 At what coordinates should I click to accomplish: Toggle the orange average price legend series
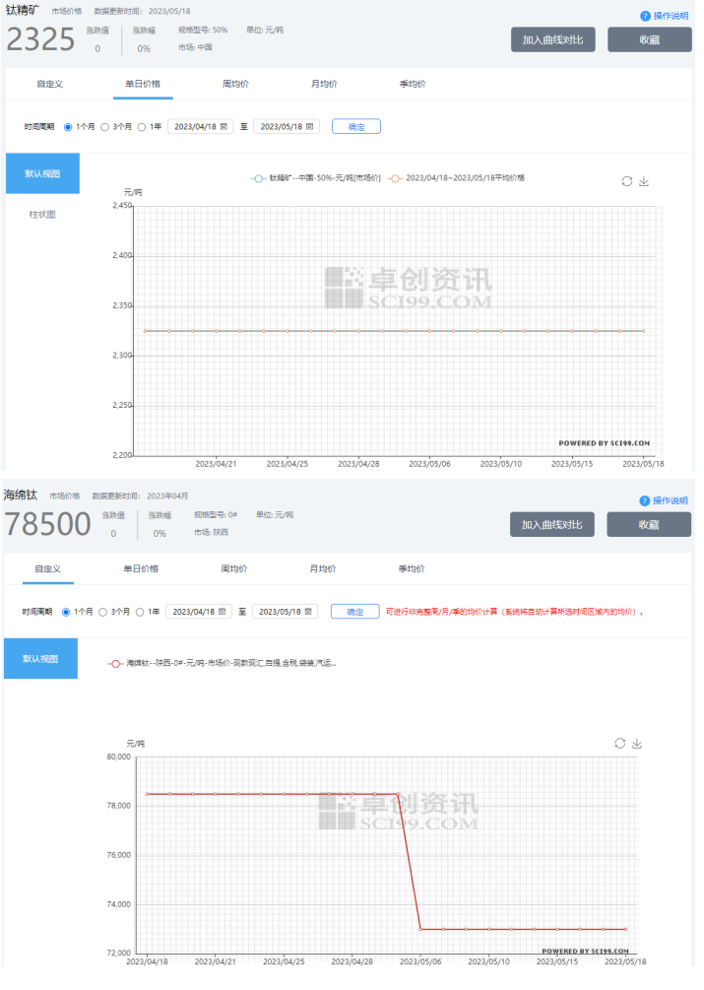coord(455,178)
